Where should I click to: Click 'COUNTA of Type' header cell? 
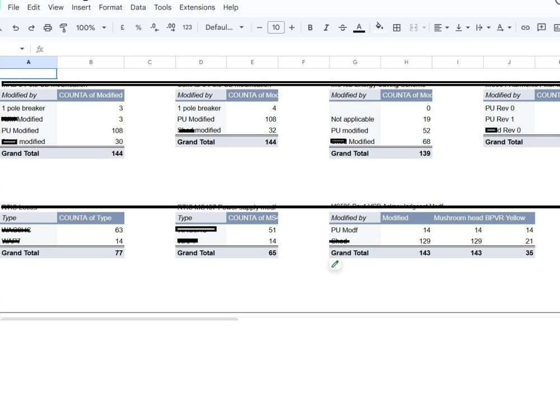tap(91, 218)
